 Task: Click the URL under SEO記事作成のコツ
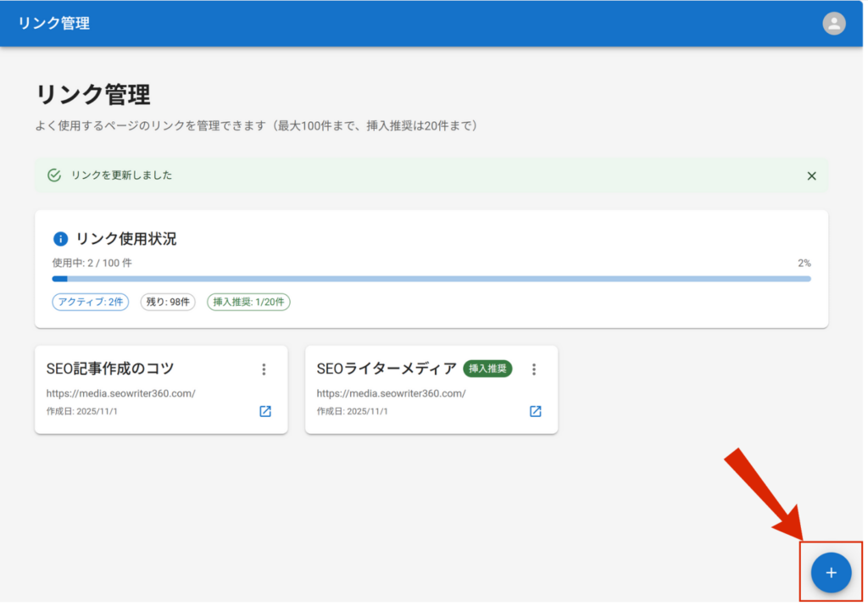121,393
